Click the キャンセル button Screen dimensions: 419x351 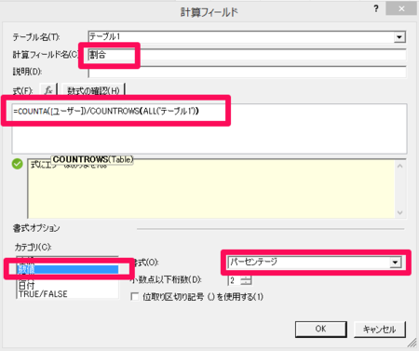pos(380,329)
